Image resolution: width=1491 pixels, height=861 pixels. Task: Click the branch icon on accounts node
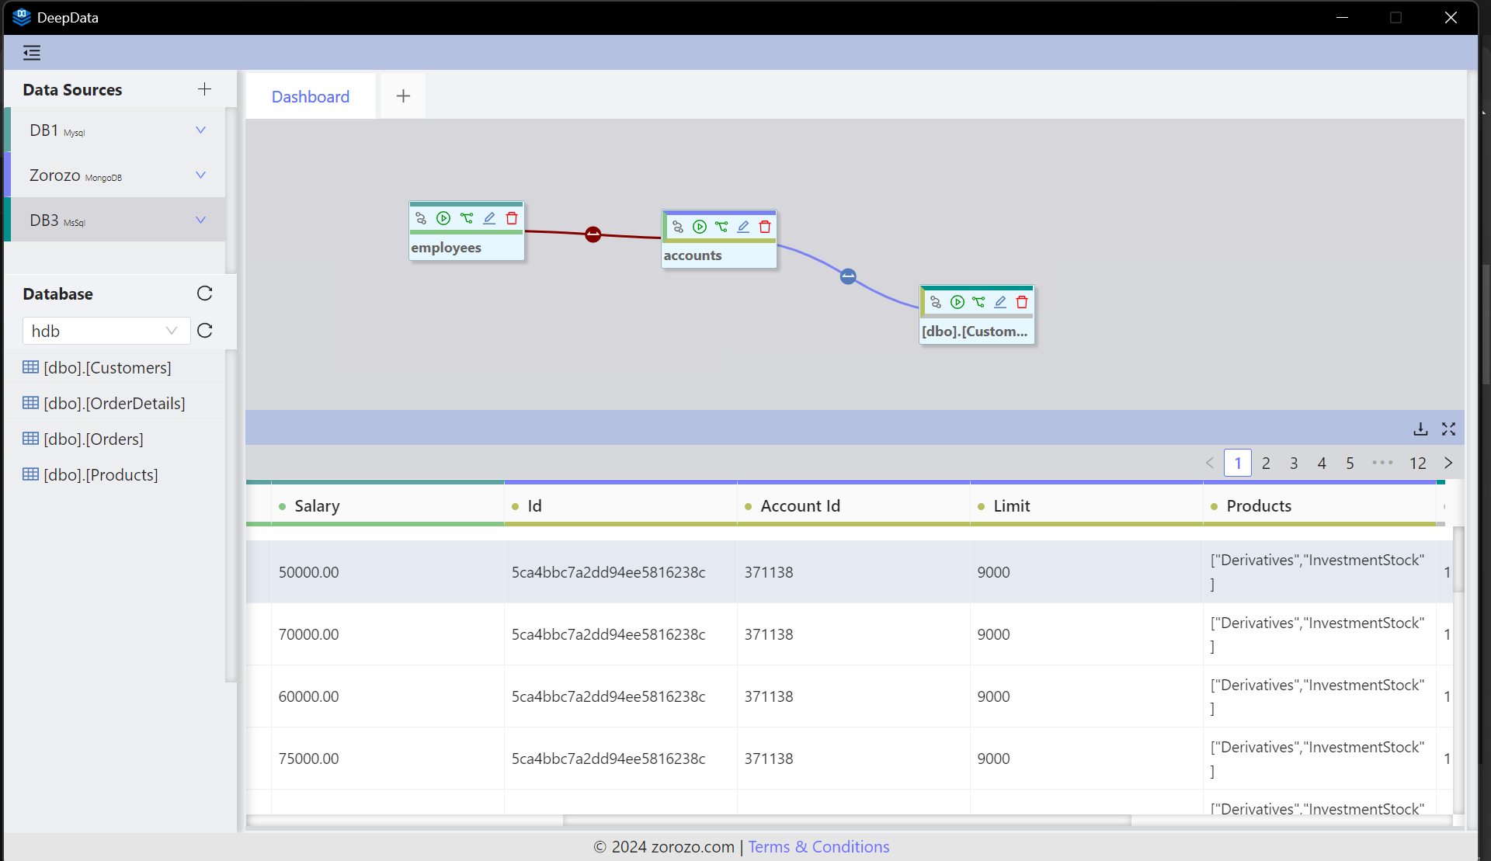pyautogui.click(x=721, y=227)
